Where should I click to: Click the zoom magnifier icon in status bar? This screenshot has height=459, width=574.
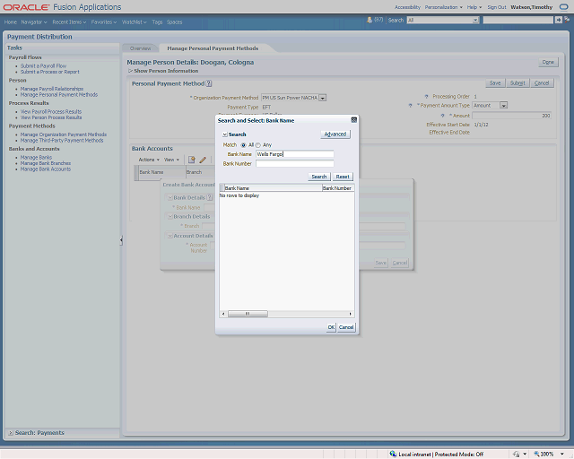pos(536,454)
